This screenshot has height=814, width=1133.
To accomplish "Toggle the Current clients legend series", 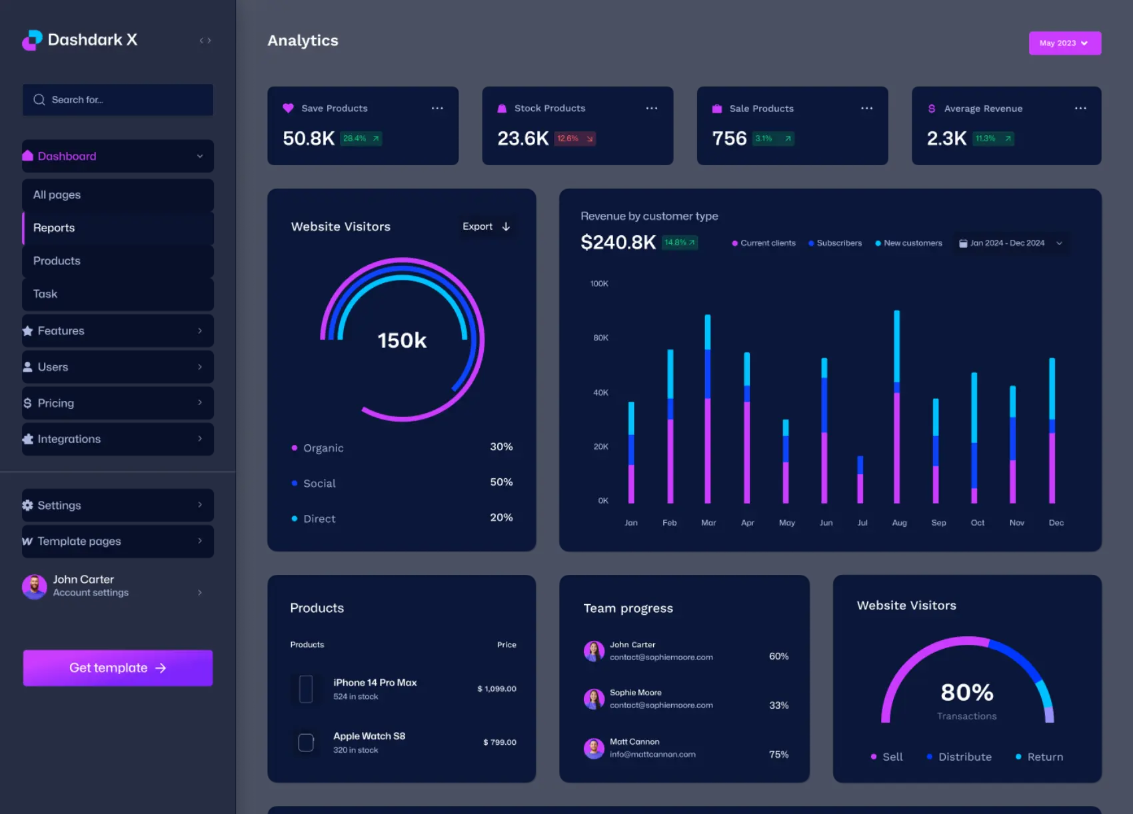I will click(x=764, y=243).
